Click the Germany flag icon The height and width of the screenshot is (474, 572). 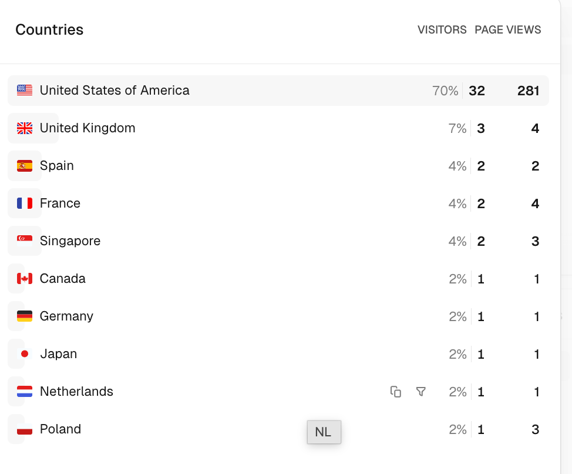[25, 316]
